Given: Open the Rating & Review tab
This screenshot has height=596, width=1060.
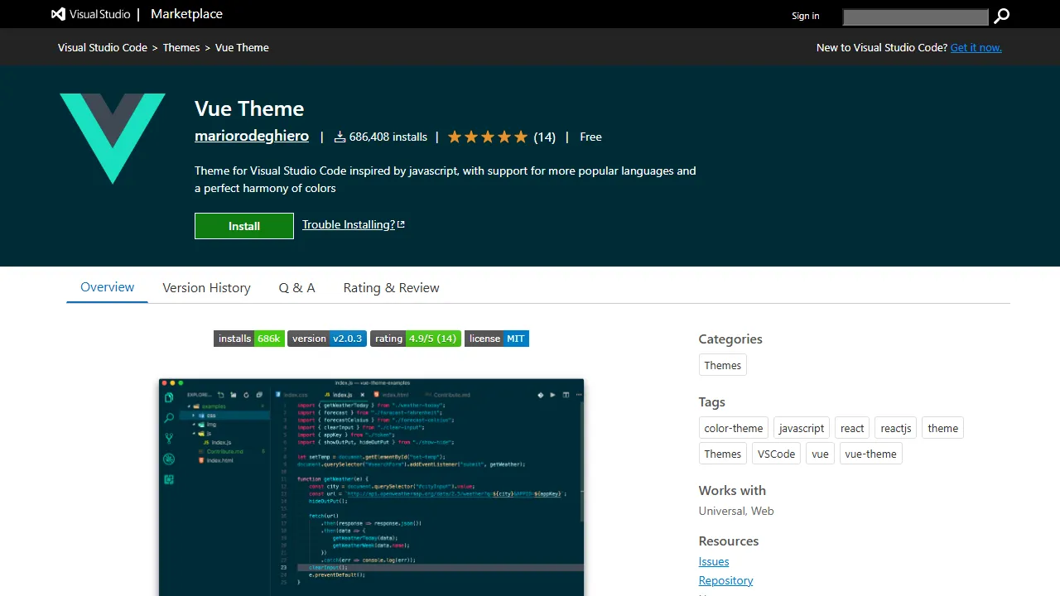Looking at the screenshot, I should 391,287.
